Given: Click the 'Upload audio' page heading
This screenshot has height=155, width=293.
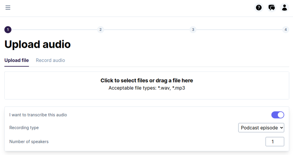Looking at the screenshot, I should (x=38, y=44).
